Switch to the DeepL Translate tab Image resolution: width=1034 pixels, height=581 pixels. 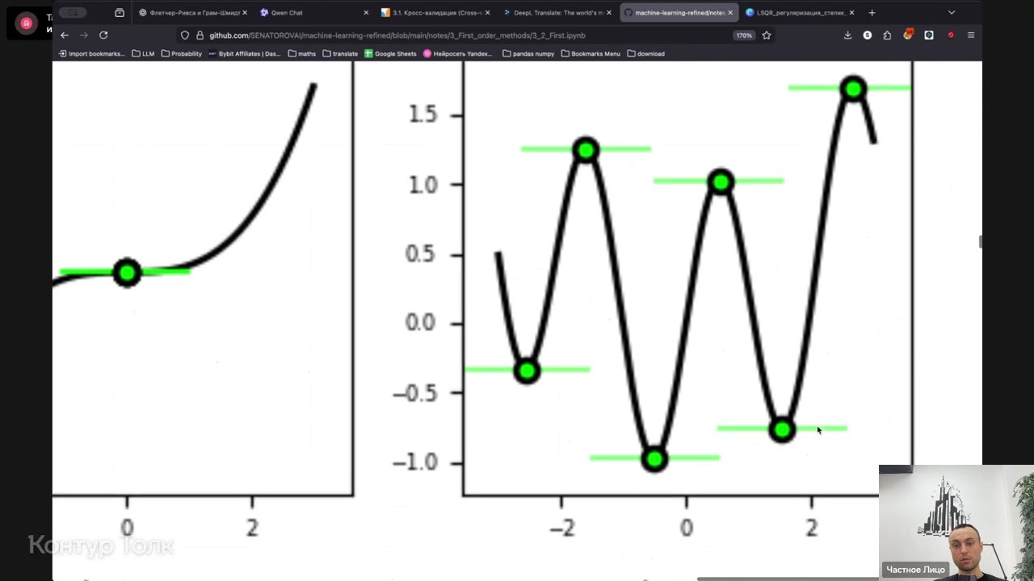click(x=556, y=12)
